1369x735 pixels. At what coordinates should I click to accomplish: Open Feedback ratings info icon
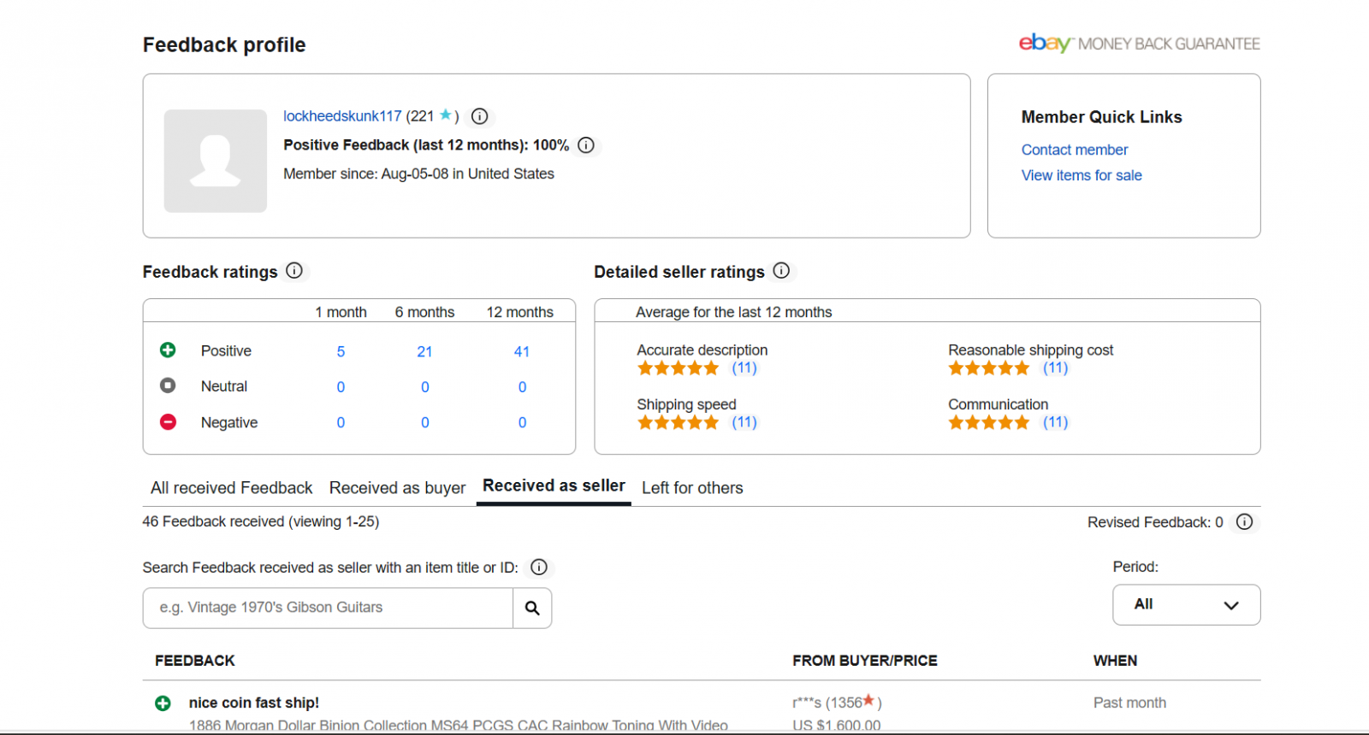[x=294, y=271]
